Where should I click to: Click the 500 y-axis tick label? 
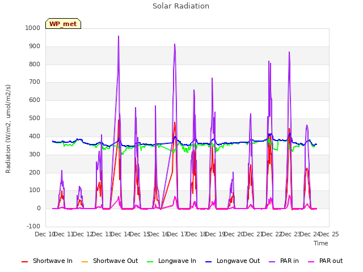click(x=34, y=118)
